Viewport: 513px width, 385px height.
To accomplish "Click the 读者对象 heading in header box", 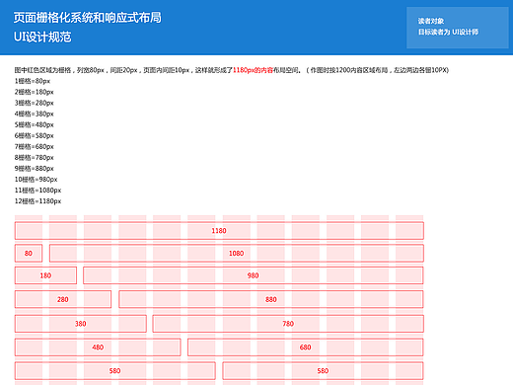I will [x=431, y=21].
